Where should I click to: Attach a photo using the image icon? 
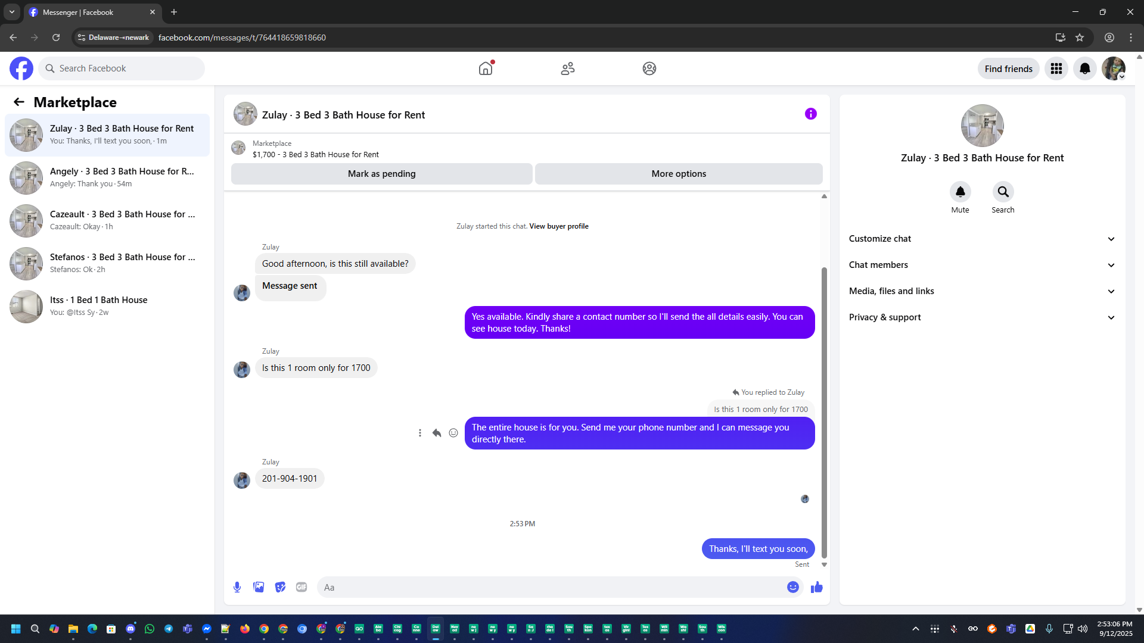click(259, 587)
